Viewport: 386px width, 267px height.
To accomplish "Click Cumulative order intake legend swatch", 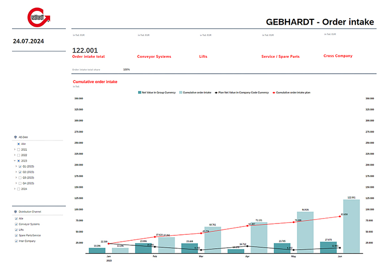I will pyautogui.click(x=181, y=92).
